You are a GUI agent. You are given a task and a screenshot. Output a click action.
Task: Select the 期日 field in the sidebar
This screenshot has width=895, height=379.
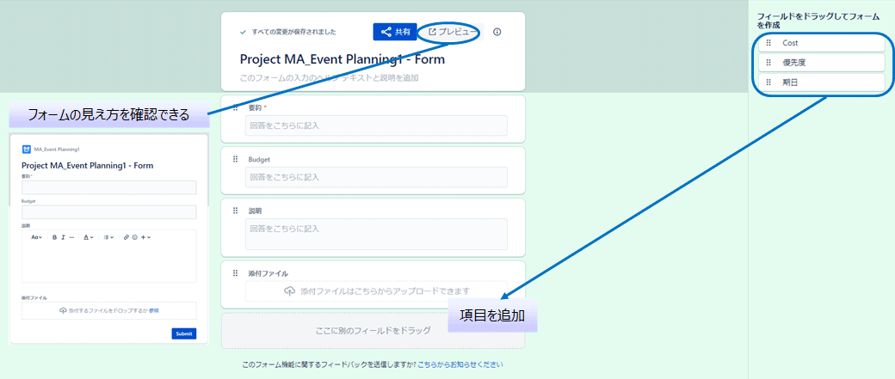coord(820,83)
